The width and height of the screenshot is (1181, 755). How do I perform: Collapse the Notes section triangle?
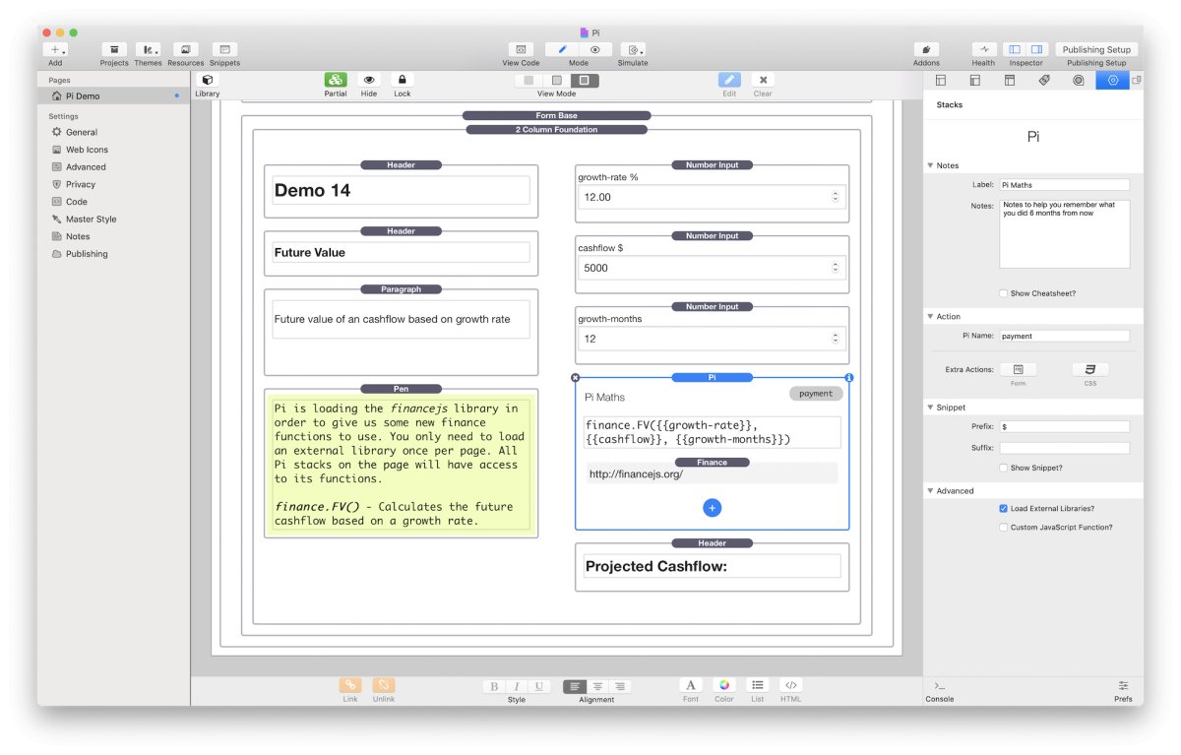[x=931, y=165]
